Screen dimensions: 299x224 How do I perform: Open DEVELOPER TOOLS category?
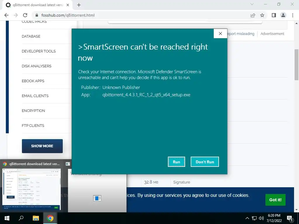39,51
